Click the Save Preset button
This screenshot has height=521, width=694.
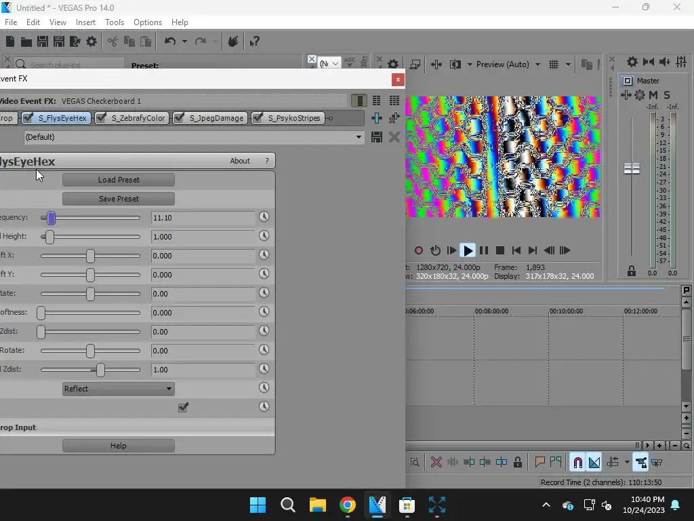pos(118,199)
